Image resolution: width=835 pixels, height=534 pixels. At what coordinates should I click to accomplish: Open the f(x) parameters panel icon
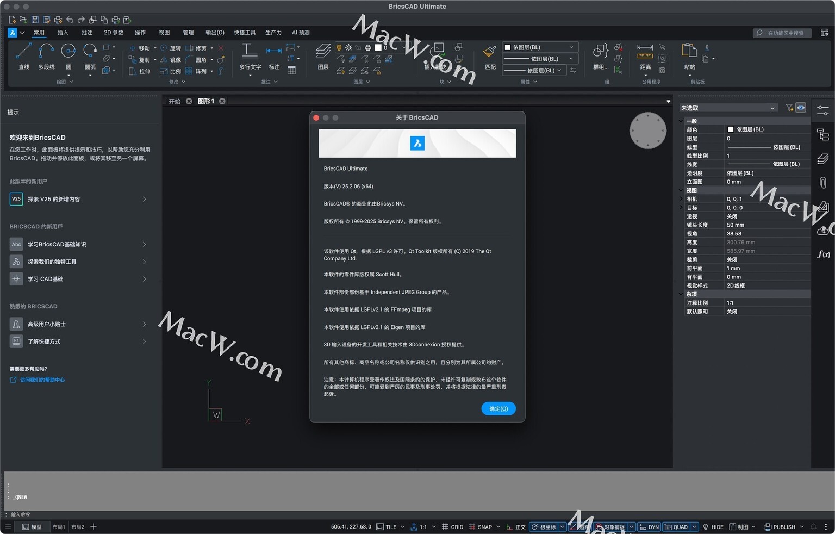click(823, 254)
